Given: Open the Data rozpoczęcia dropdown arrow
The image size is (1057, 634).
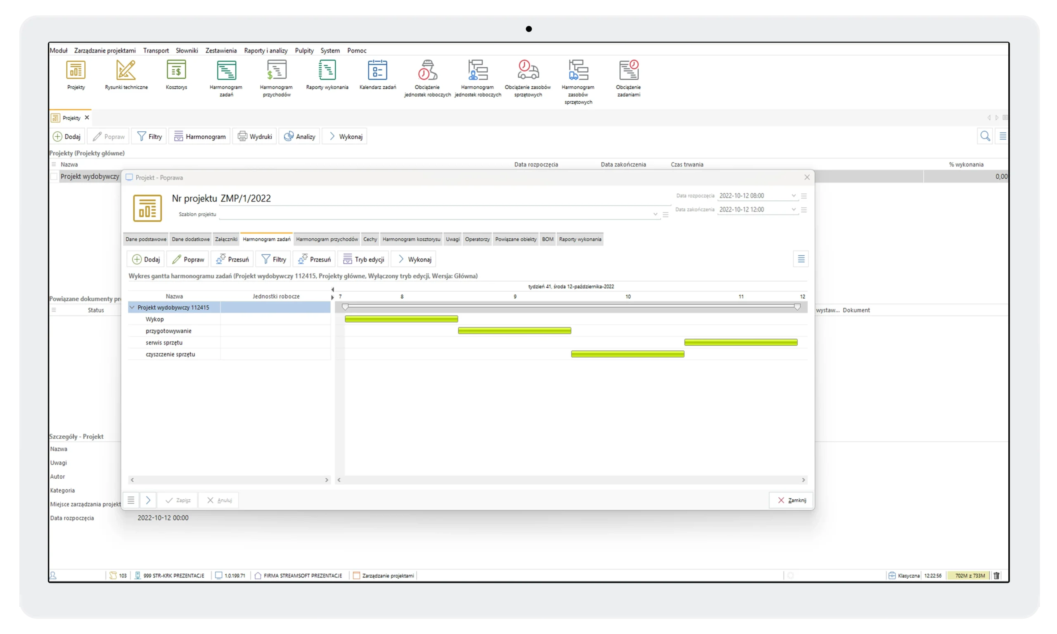Looking at the screenshot, I should [794, 196].
